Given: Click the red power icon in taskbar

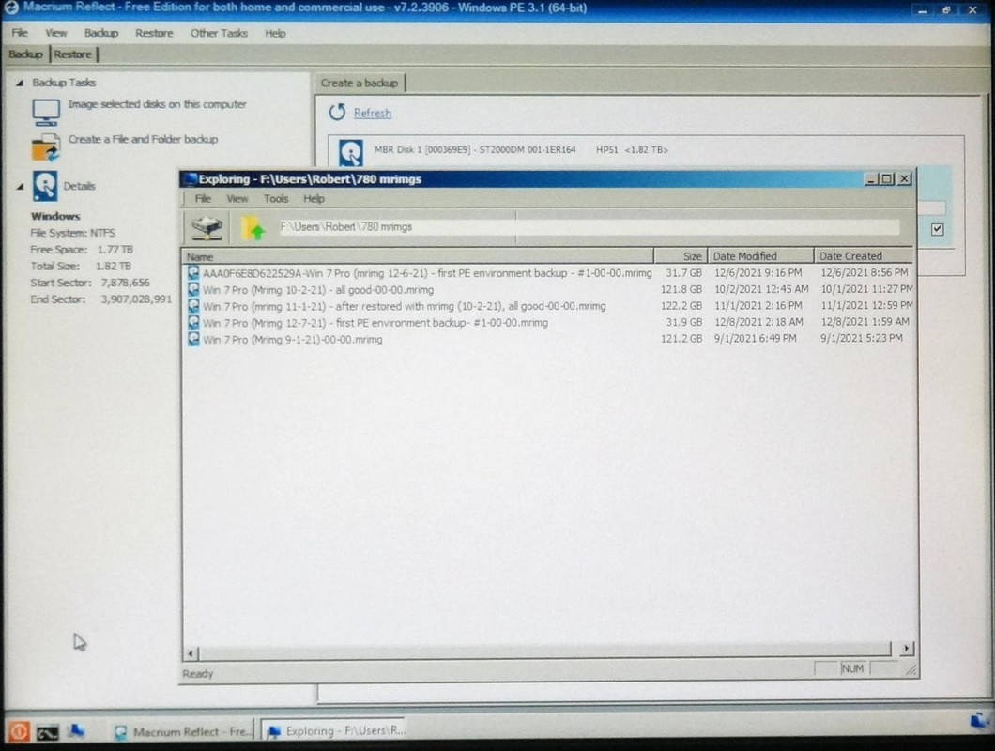Looking at the screenshot, I should coord(19,731).
